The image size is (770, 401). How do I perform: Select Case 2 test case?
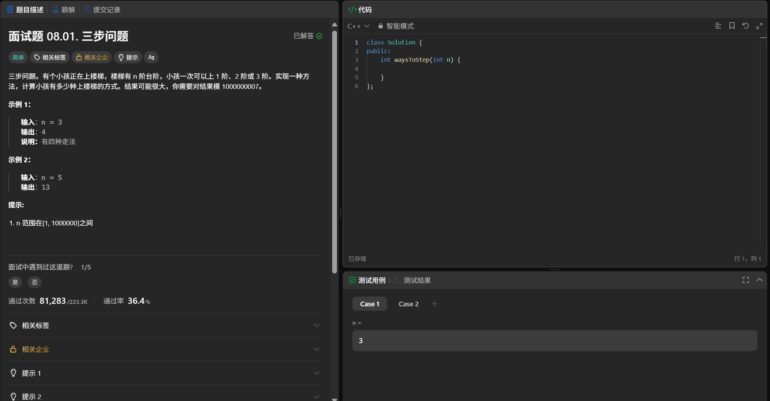(408, 304)
